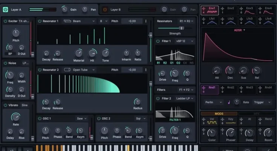Image resolution: width=277 pixels, height=151 pixels.
Task: Click the Lfo3 drag-handle icon
Action: [x=241, y=19]
